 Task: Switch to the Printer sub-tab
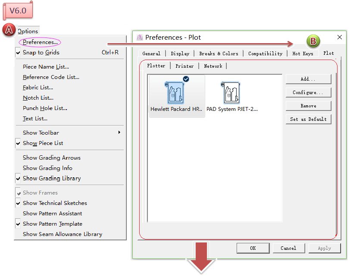(x=184, y=66)
